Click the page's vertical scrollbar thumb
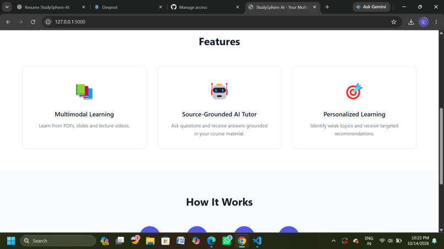Screen dimensions: 444x249 441,146
